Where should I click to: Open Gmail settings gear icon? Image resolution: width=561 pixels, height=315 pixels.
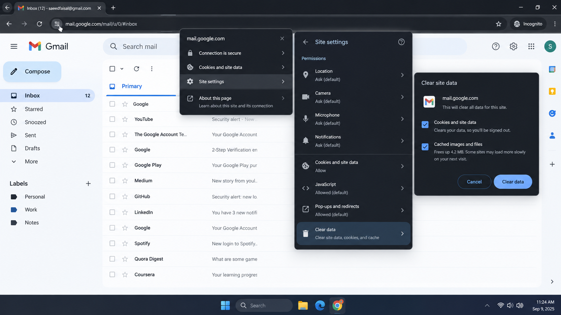tap(513, 46)
